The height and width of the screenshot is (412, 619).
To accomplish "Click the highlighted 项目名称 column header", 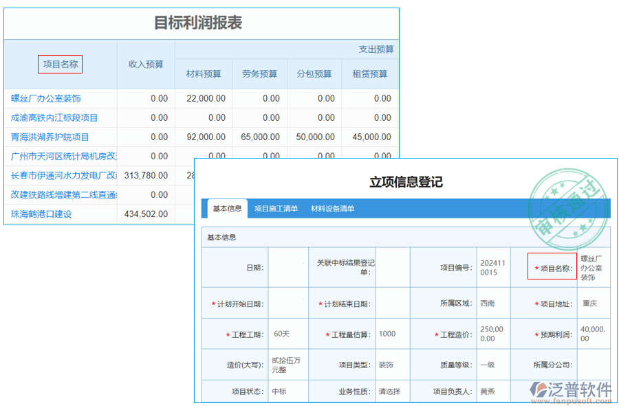I will pos(61,64).
